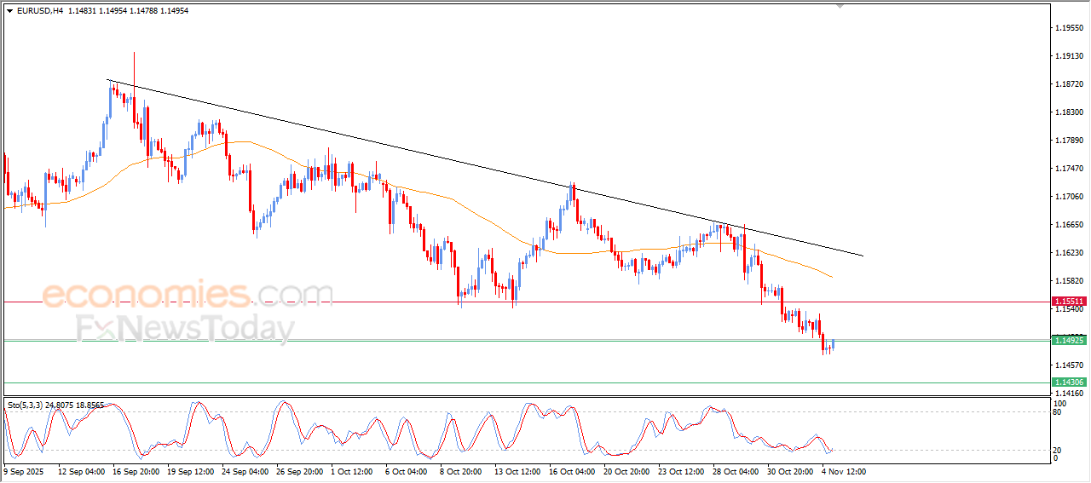
Task: Click the stochastic 80 level marker
Action: pos(1057,413)
